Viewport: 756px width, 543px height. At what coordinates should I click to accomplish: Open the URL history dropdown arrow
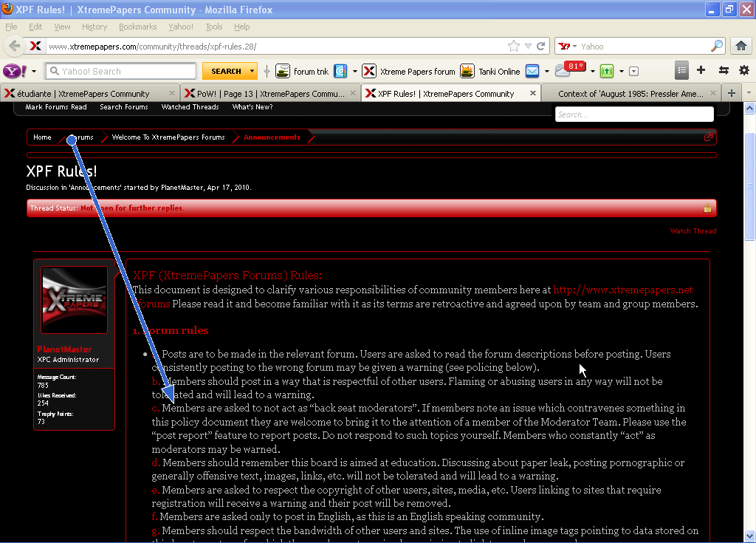[529, 47]
